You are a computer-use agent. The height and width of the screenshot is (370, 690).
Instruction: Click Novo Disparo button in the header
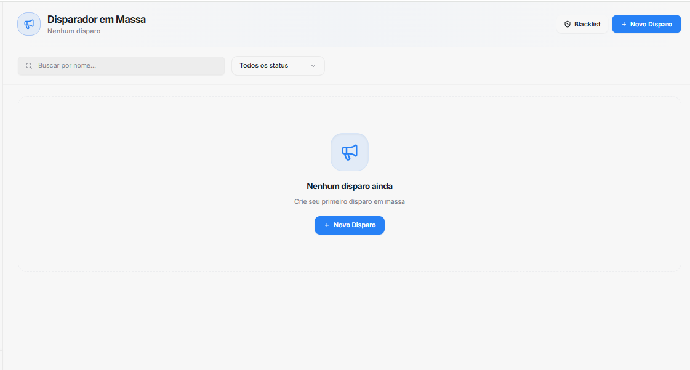646,24
